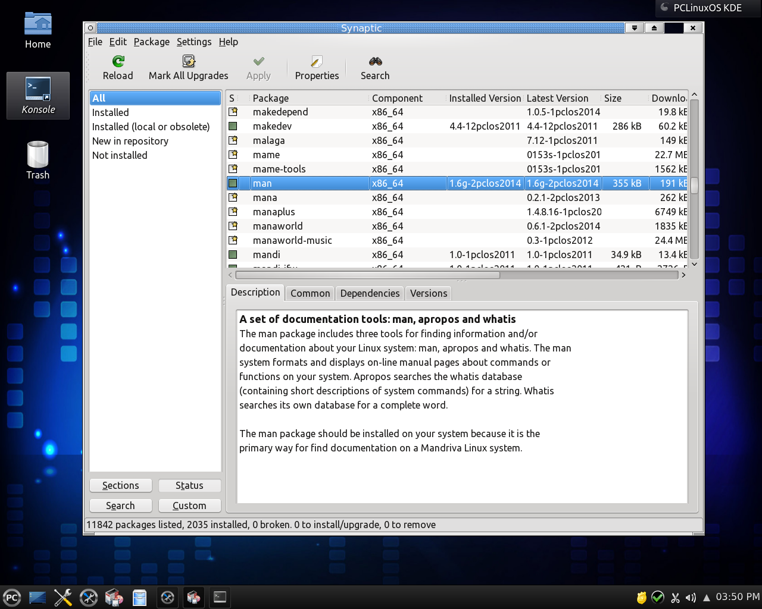Toggle status box for makedev package

tap(233, 126)
